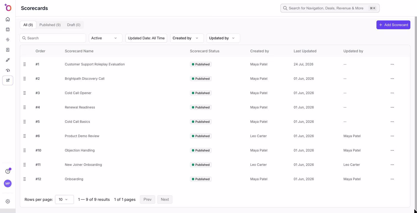Viewport: 417px width, 213px height.
Task: Click Cold Call Basics scorecard name
Action: coord(77,122)
